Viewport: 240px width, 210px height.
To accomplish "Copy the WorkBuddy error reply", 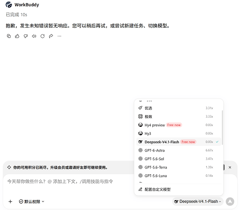I will point(9,36).
